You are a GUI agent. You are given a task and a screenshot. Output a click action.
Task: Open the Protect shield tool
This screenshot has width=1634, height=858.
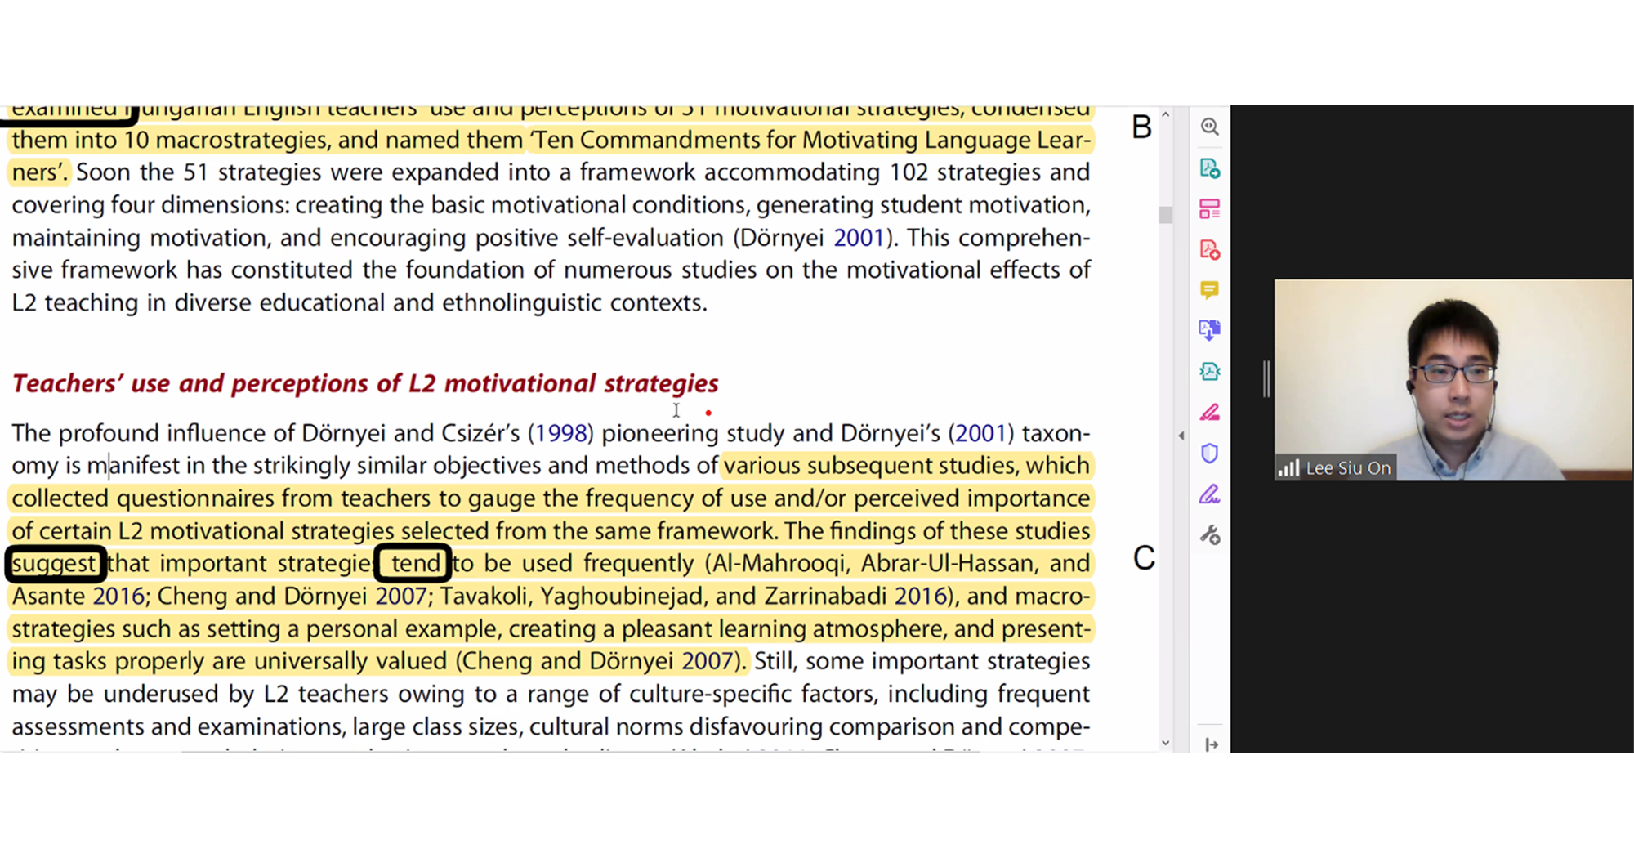[x=1210, y=454]
